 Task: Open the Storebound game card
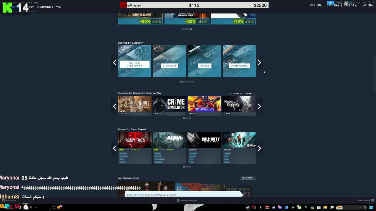pos(204,105)
